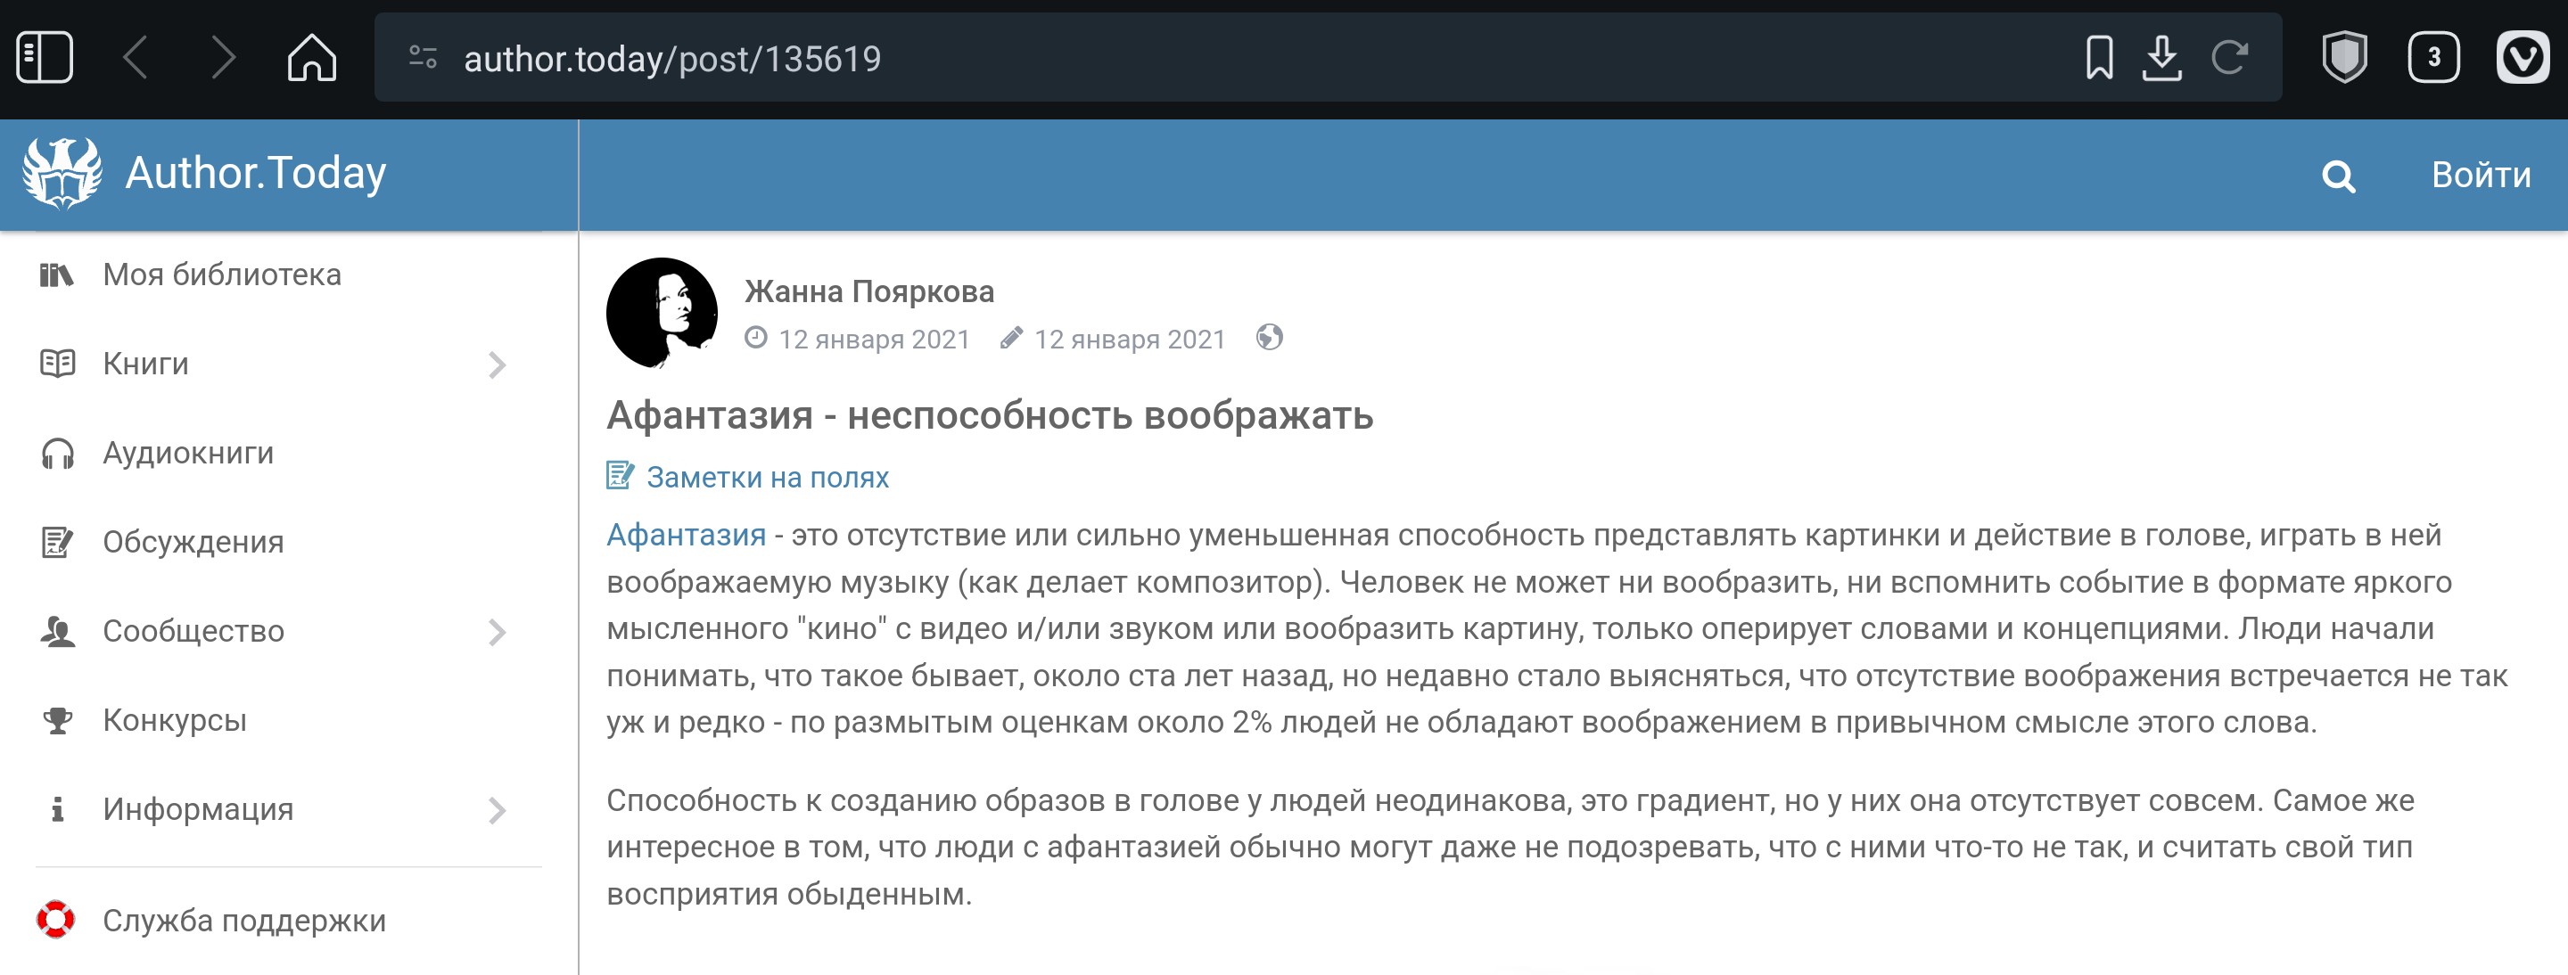Click the pencil edit-date icon
Viewport: 2568px width, 975px height.
click(x=1011, y=339)
